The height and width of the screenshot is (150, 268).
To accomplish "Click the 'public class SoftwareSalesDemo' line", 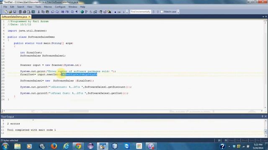I will [x=31, y=37].
